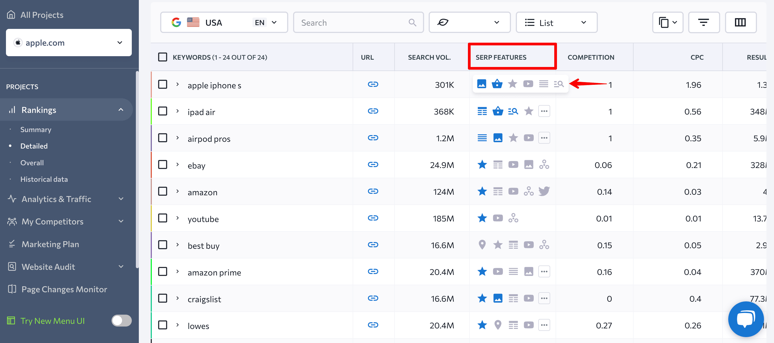
Task: Open the filter icon in the top toolbar
Action: (x=704, y=22)
